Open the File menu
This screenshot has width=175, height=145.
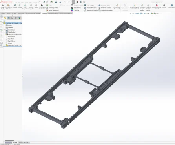pyautogui.click(x=16, y=2)
